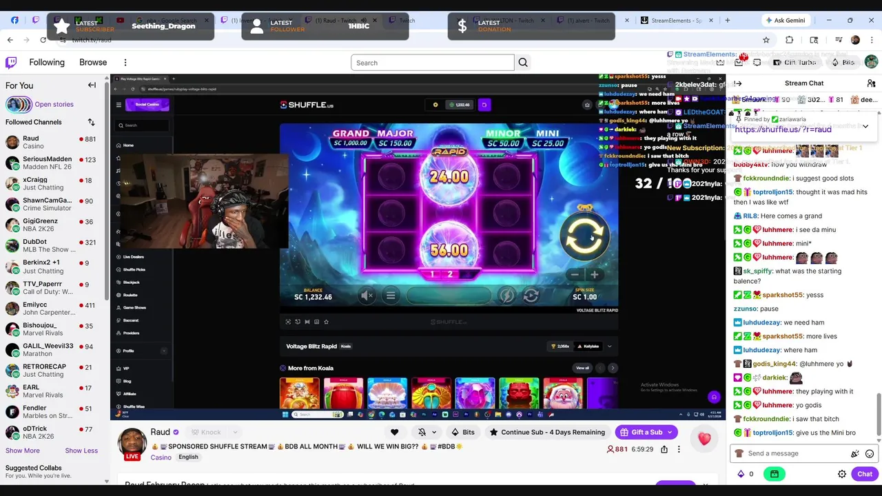The height and width of the screenshot is (496, 882).
Task: Open the user avatar menu
Action: [x=871, y=63]
